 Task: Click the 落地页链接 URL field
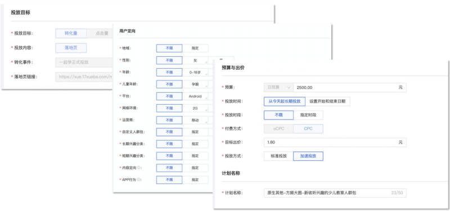[83, 77]
